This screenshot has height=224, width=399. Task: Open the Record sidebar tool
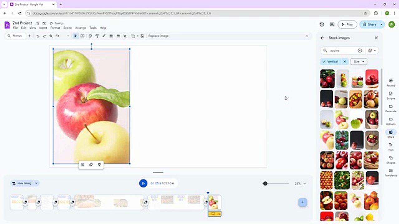[x=391, y=82]
